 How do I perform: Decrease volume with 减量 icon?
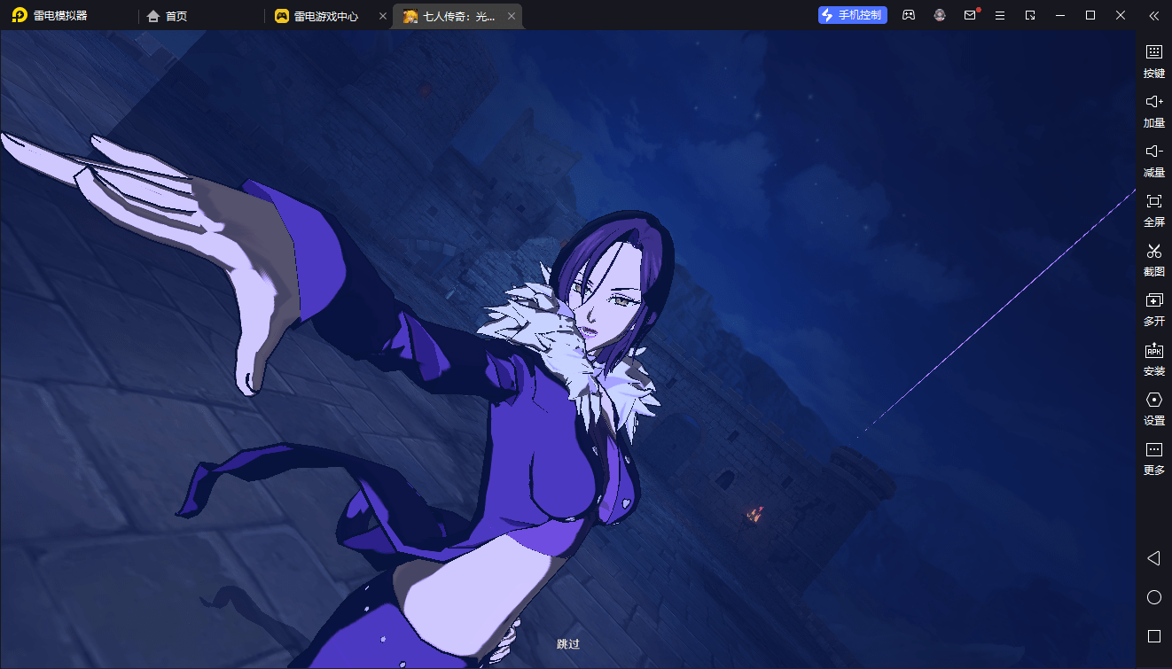1153,160
